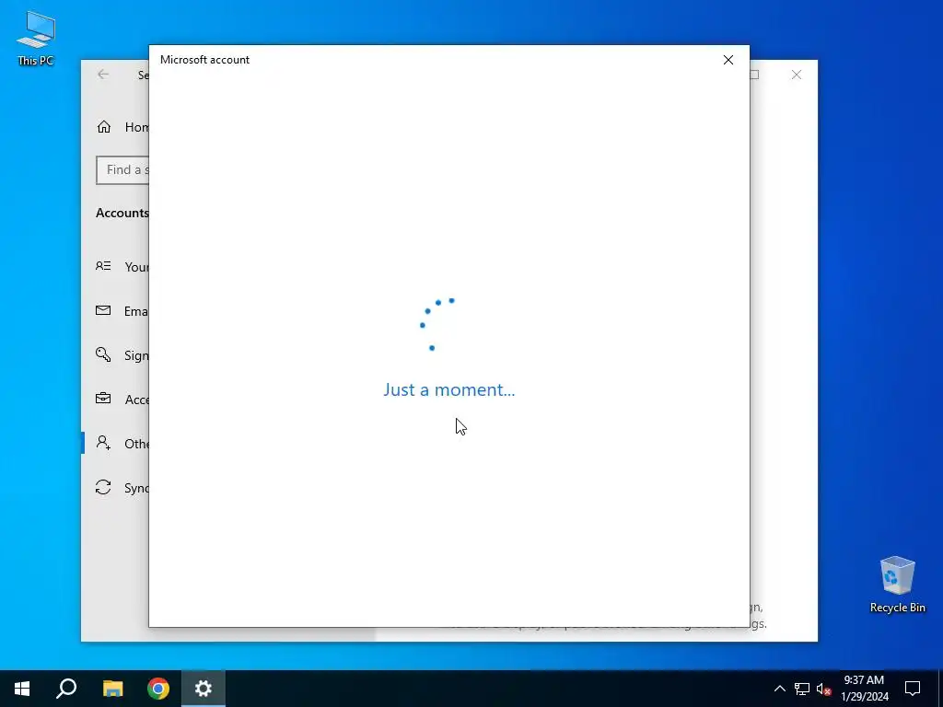The height and width of the screenshot is (707, 943).
Task: Open Sign-in options key icon
Action: [x=103, y=354]
